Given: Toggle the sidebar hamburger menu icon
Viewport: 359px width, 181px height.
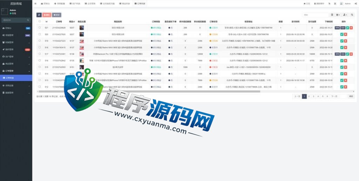Looking at the screenshot, I should [35, 3].
